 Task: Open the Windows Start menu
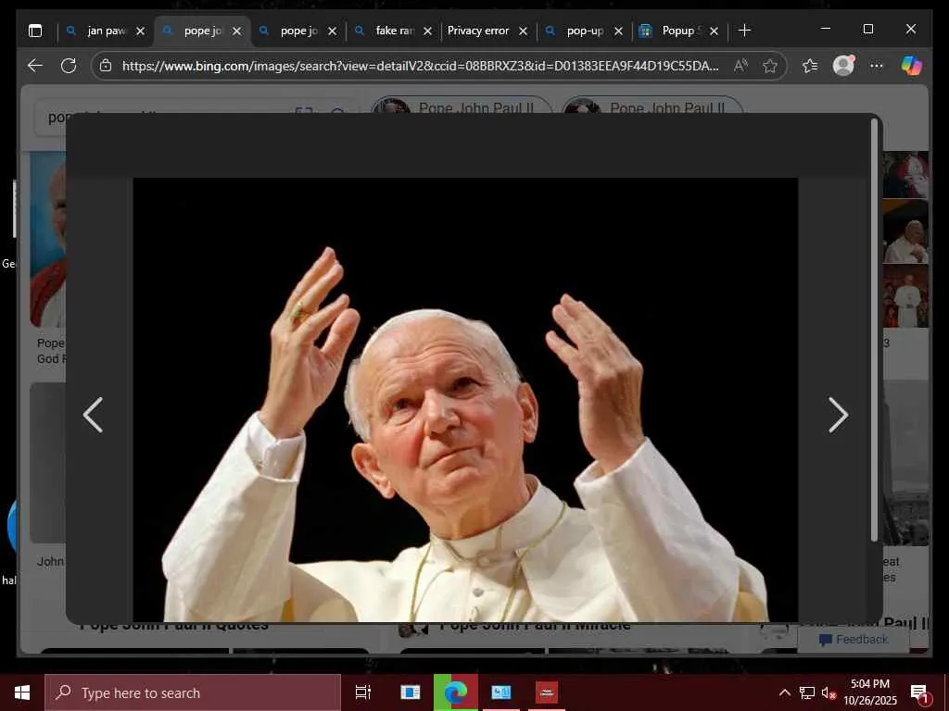coord(22,692)
